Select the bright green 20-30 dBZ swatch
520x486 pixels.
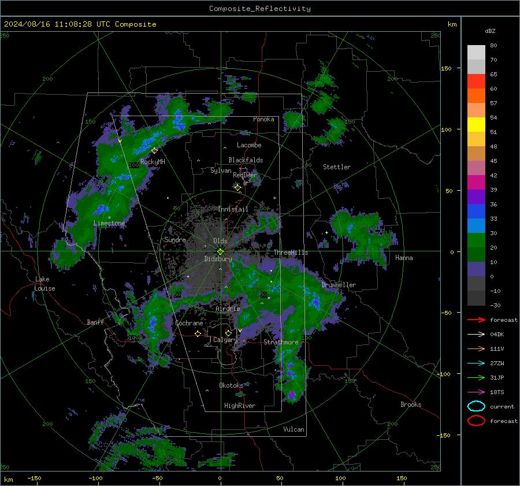(476, 240)
